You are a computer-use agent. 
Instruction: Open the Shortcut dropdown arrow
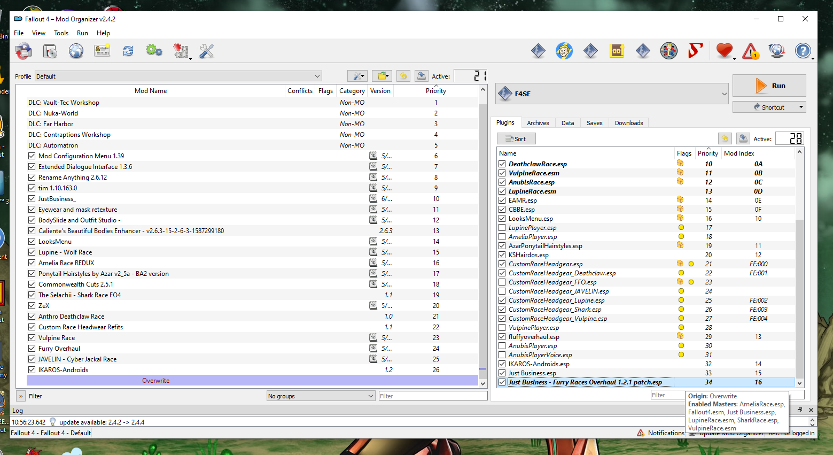point(801,107)
